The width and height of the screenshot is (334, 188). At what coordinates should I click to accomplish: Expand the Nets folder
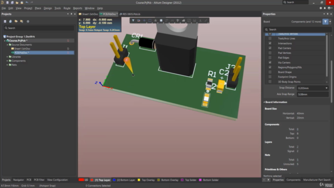pos(7,65)
